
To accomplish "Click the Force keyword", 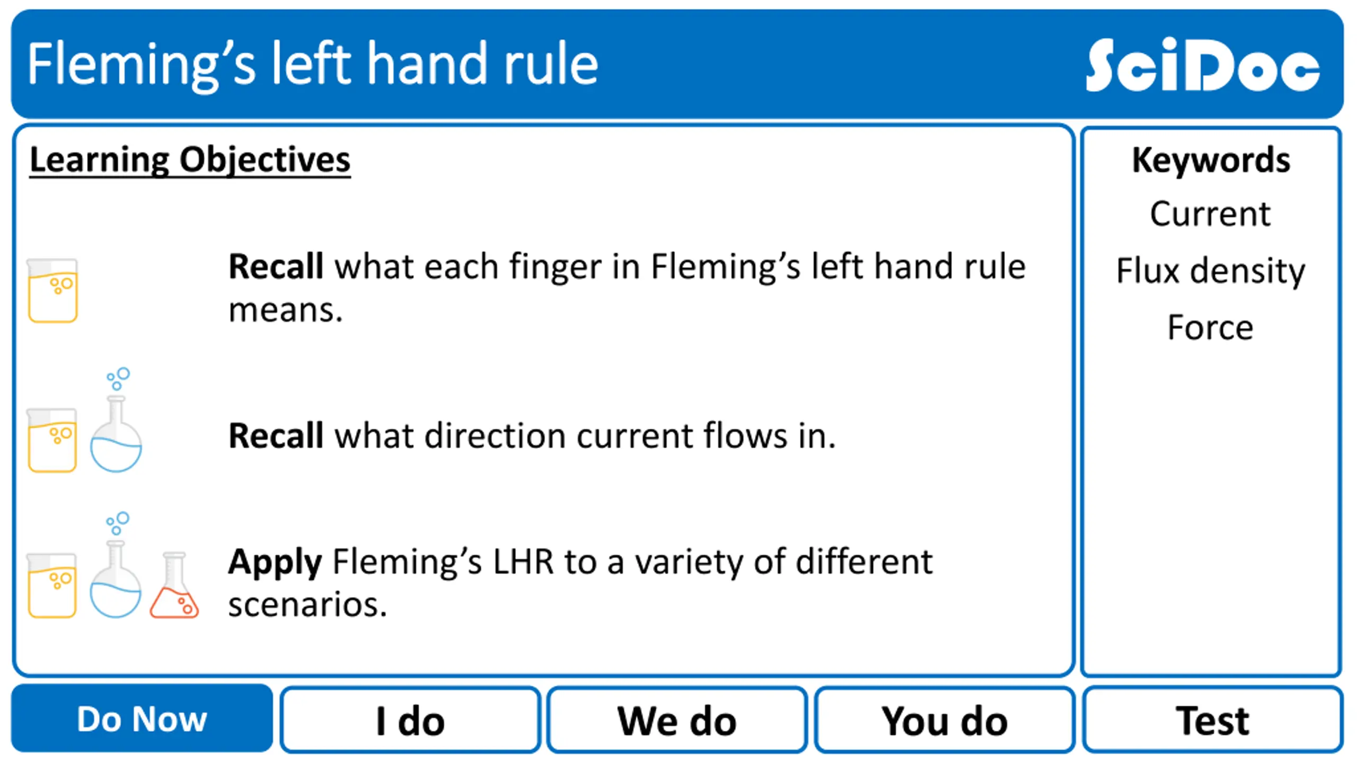I will [x=1210, y=327].
